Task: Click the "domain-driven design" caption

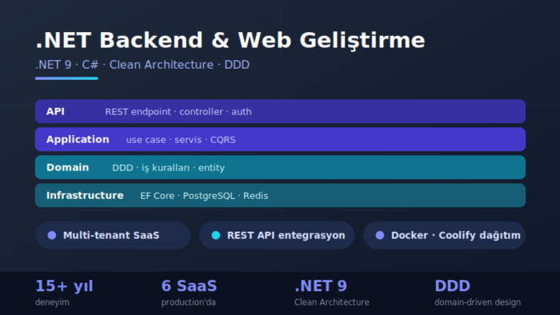Action: 478,302
